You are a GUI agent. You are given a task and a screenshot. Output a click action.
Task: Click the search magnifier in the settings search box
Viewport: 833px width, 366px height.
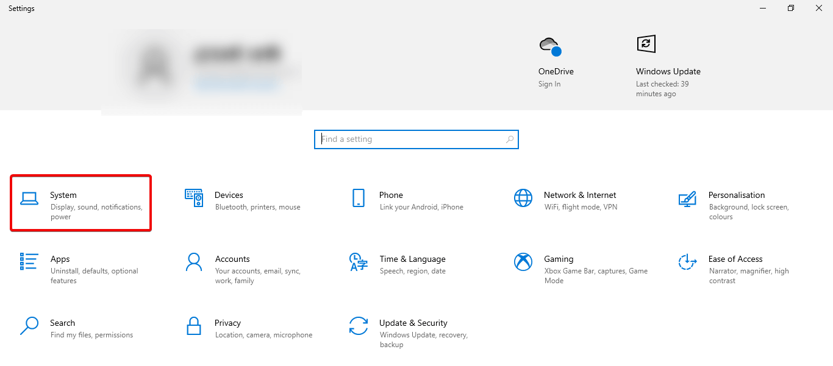click(509, 139)
